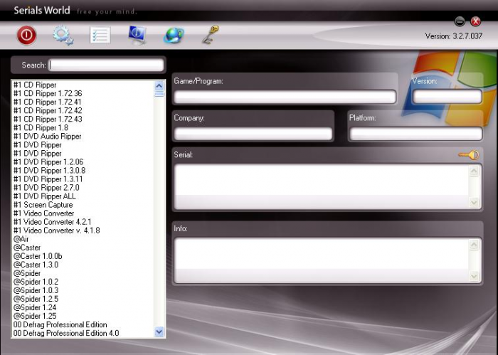
Task: Click the Game/Program text field
Action: click(x=285, y=97)
